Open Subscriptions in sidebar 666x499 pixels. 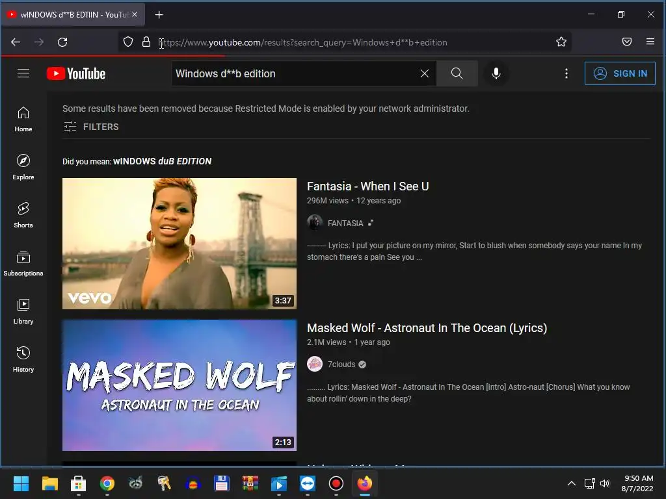pyautogui.click(x=23, y=263)
